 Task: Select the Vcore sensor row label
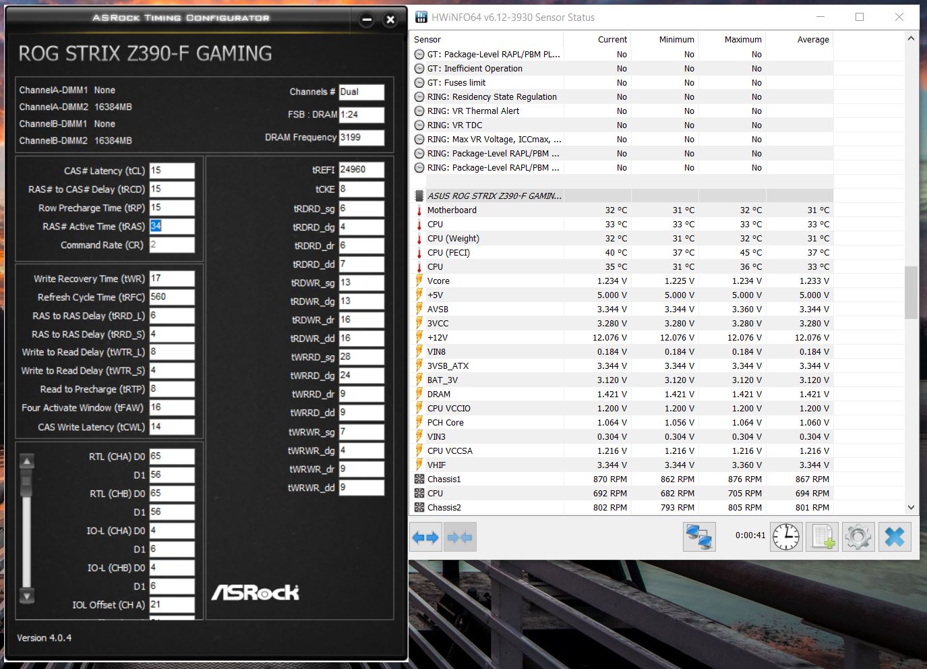point(438,281)
